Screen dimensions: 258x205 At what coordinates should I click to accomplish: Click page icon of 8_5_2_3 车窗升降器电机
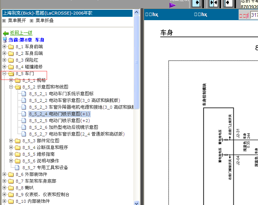pyautogui.click(x=24, y=107)
